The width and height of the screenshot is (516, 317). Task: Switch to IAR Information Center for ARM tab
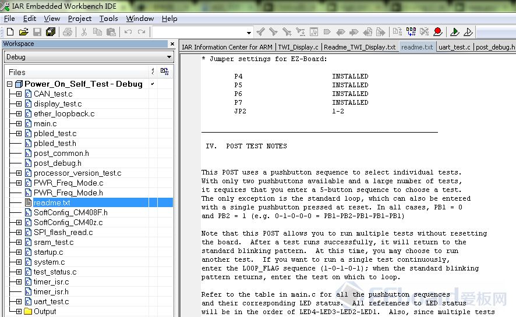(227, 47)
